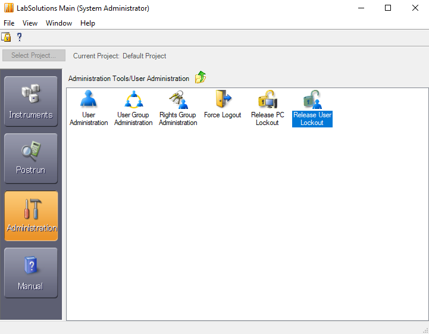This screenshot has height=334, width=429.
Task: Open the User Administration tool icon
Action: pyautogui.click(x=89, y=108)
